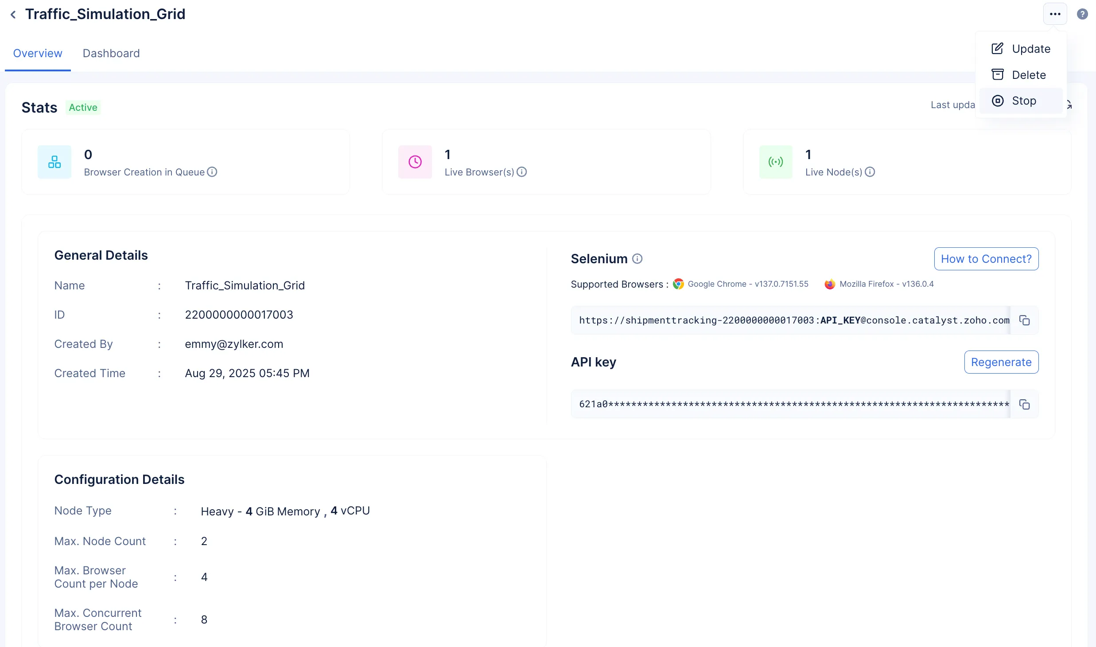Open the Overview tab
Viewport: 1096px width, 647px height.
tap(38, 53)
